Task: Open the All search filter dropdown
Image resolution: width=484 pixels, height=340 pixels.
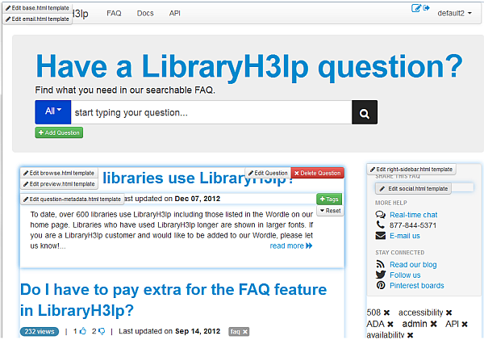Action: coord(53,112)
